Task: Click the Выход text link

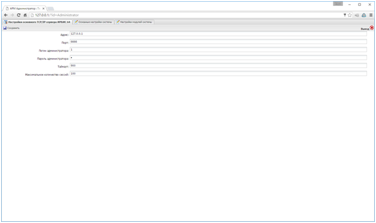Action: pos(365,29)
